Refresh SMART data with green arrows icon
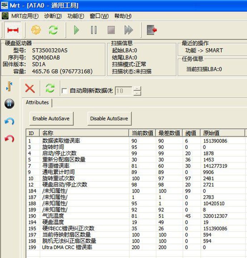The width and height of the screenshot is (247, 258). coord(50,88)
